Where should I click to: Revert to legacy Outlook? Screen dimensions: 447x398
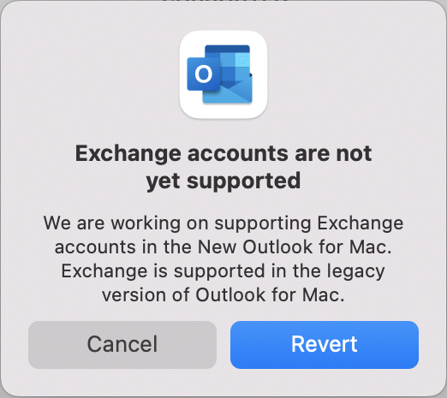click(325, 345)
